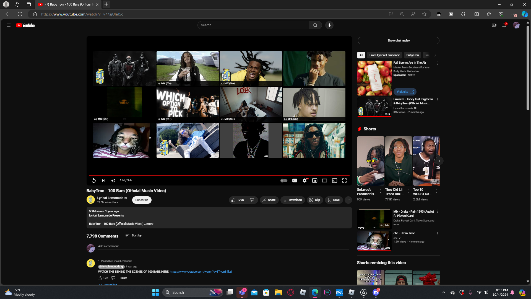Image resolution: width=531 pixels, height=299 pixels.
Task: Skip to the next video
Action: click(x=103, y=181)
